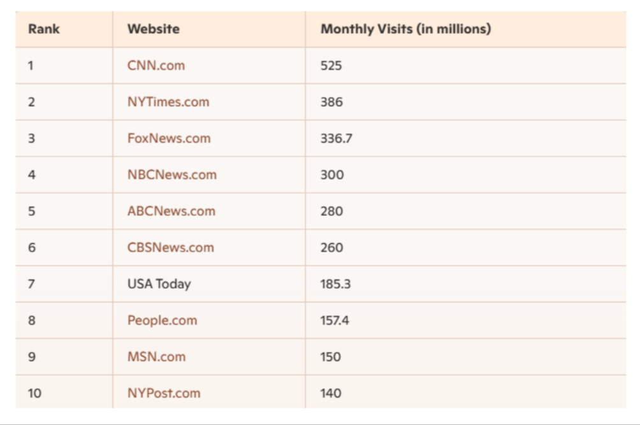Follow the CBSNews.com link

click(x=171, y=248)
